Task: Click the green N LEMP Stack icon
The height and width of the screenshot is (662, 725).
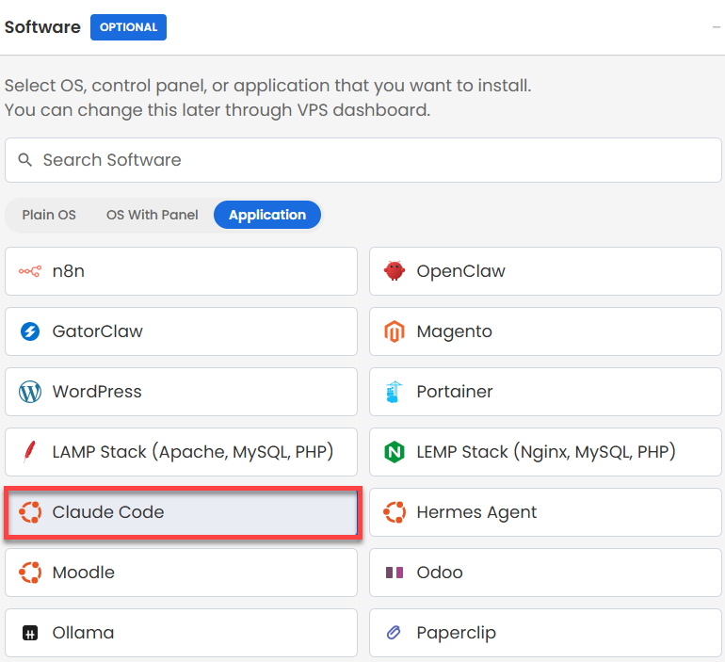Action: [395, 452]
